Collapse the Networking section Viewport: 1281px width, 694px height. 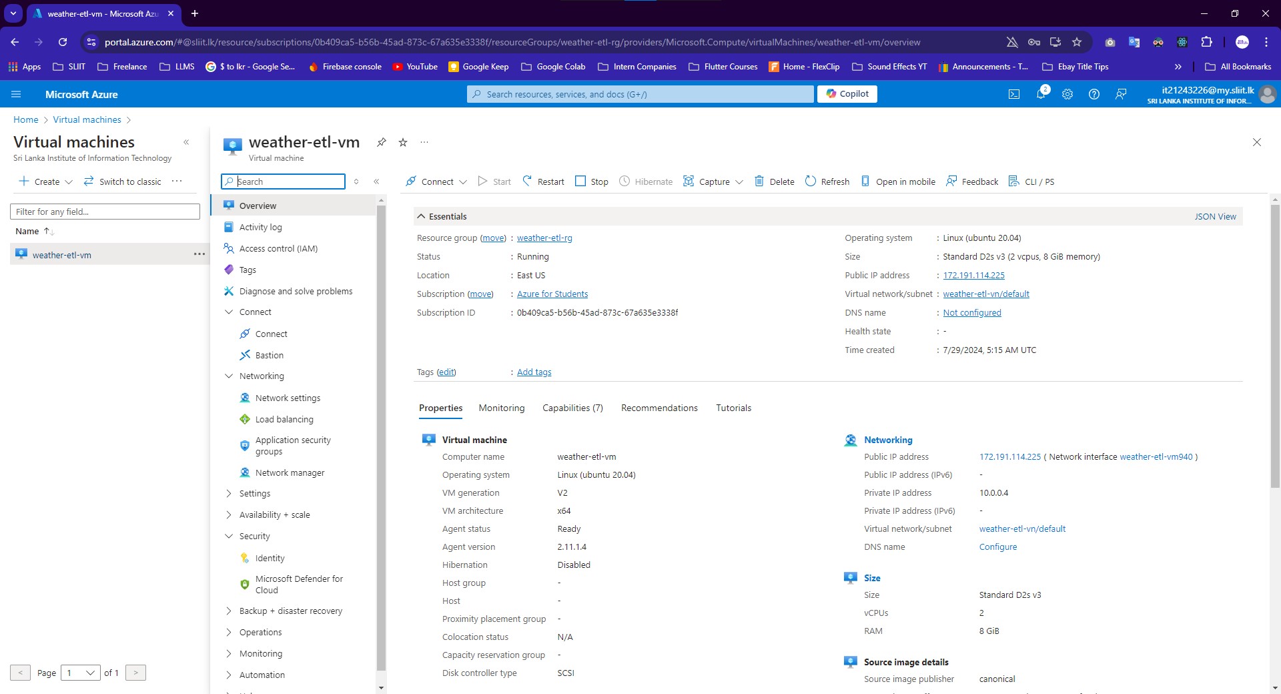click(x=230, y=376)
